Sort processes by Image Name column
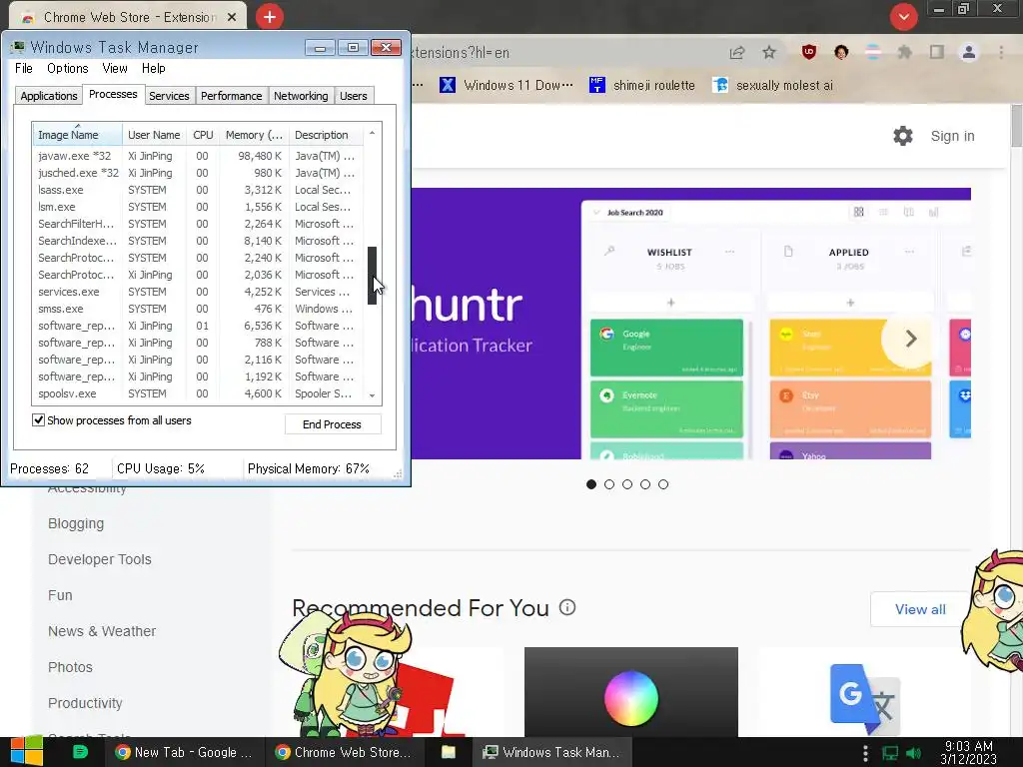This screenshot has height=767, width=1023. click(x=77, y=135)
